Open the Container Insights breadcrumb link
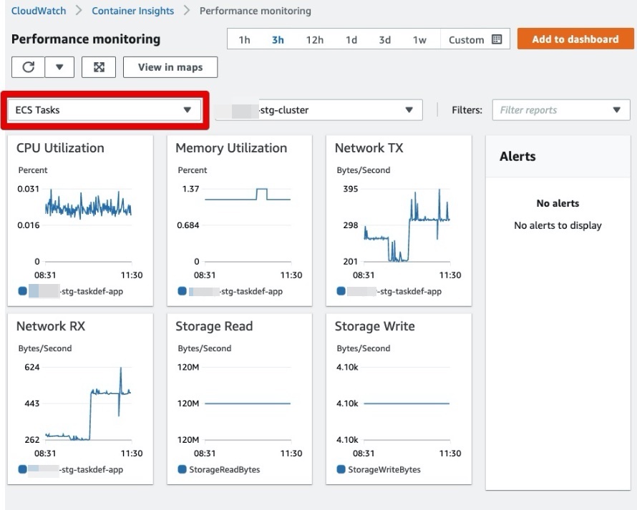This screenshot has height=510, width=637. point(132,11)
